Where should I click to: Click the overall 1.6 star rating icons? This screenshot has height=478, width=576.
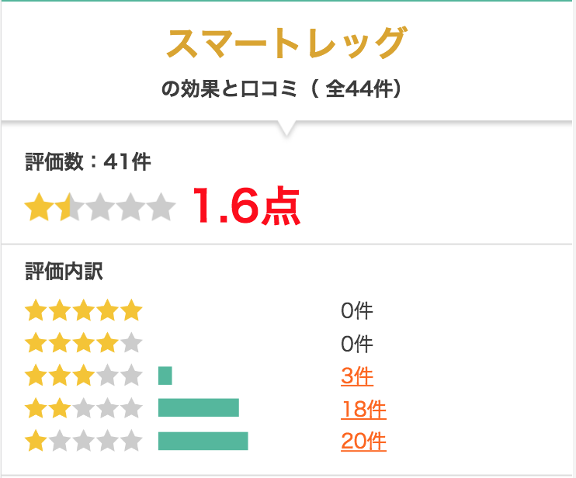(100, 207)
